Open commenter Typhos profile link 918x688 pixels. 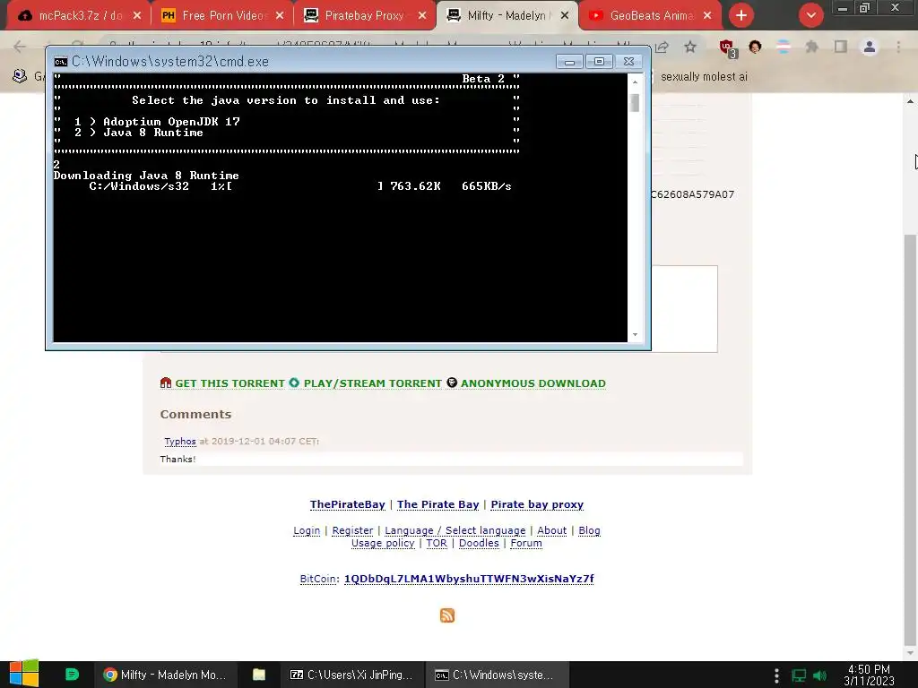click(x=179, y=441)
